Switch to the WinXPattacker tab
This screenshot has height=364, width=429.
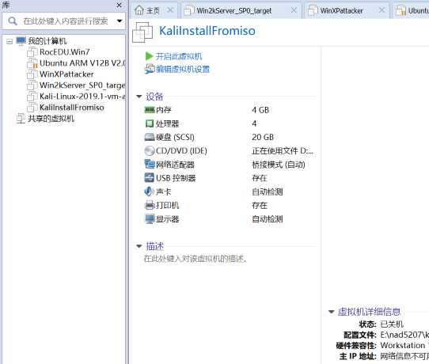[x=347, y=10]
